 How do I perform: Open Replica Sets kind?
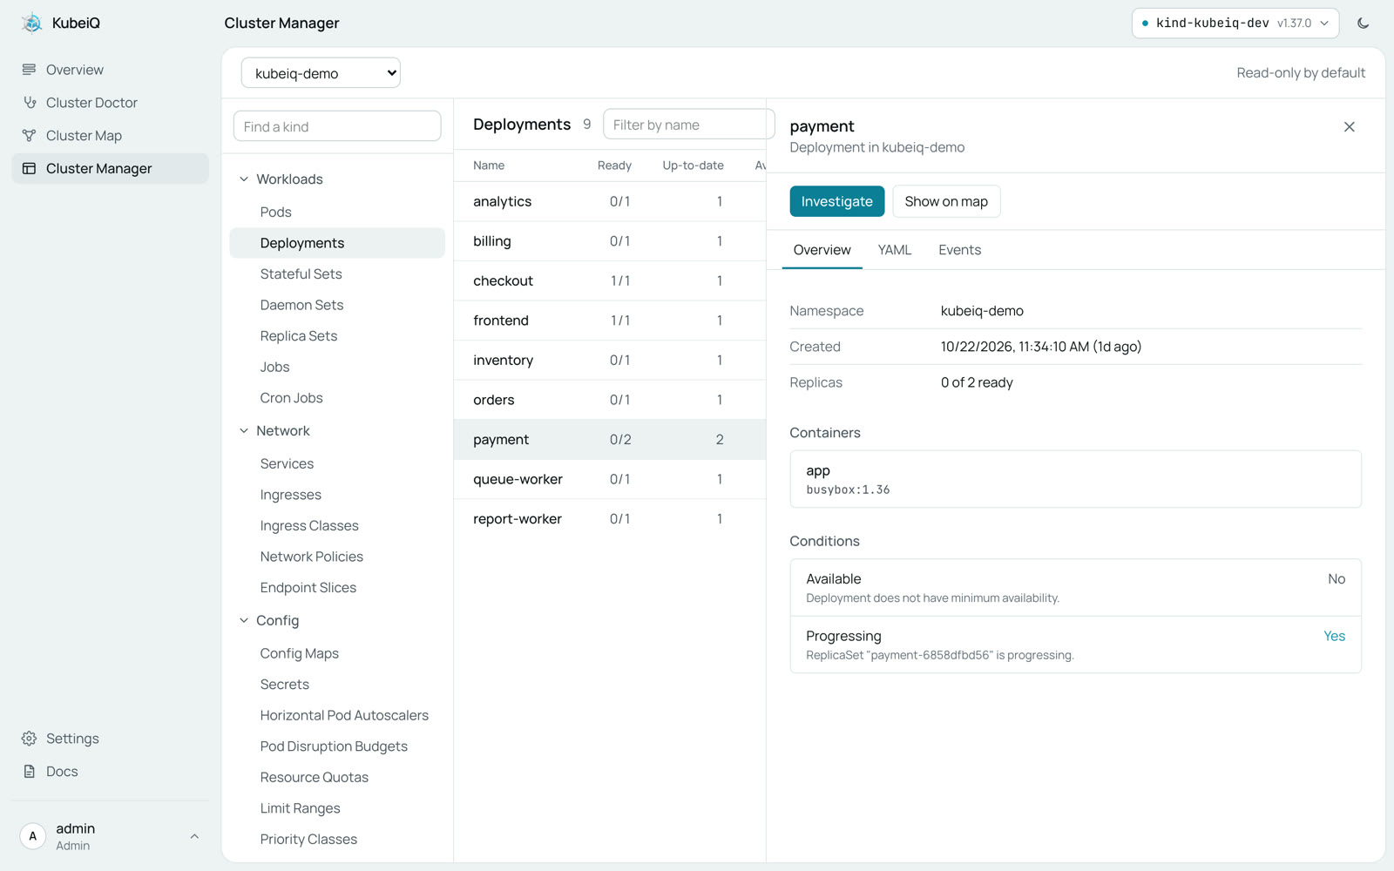(x=337, y=336)
